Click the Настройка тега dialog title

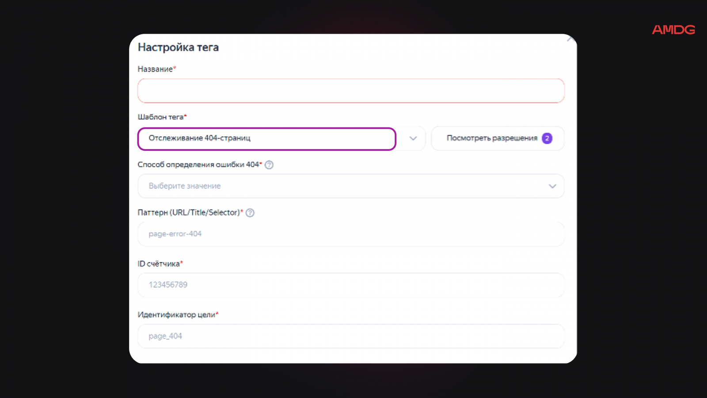click(x=178, y=47)
